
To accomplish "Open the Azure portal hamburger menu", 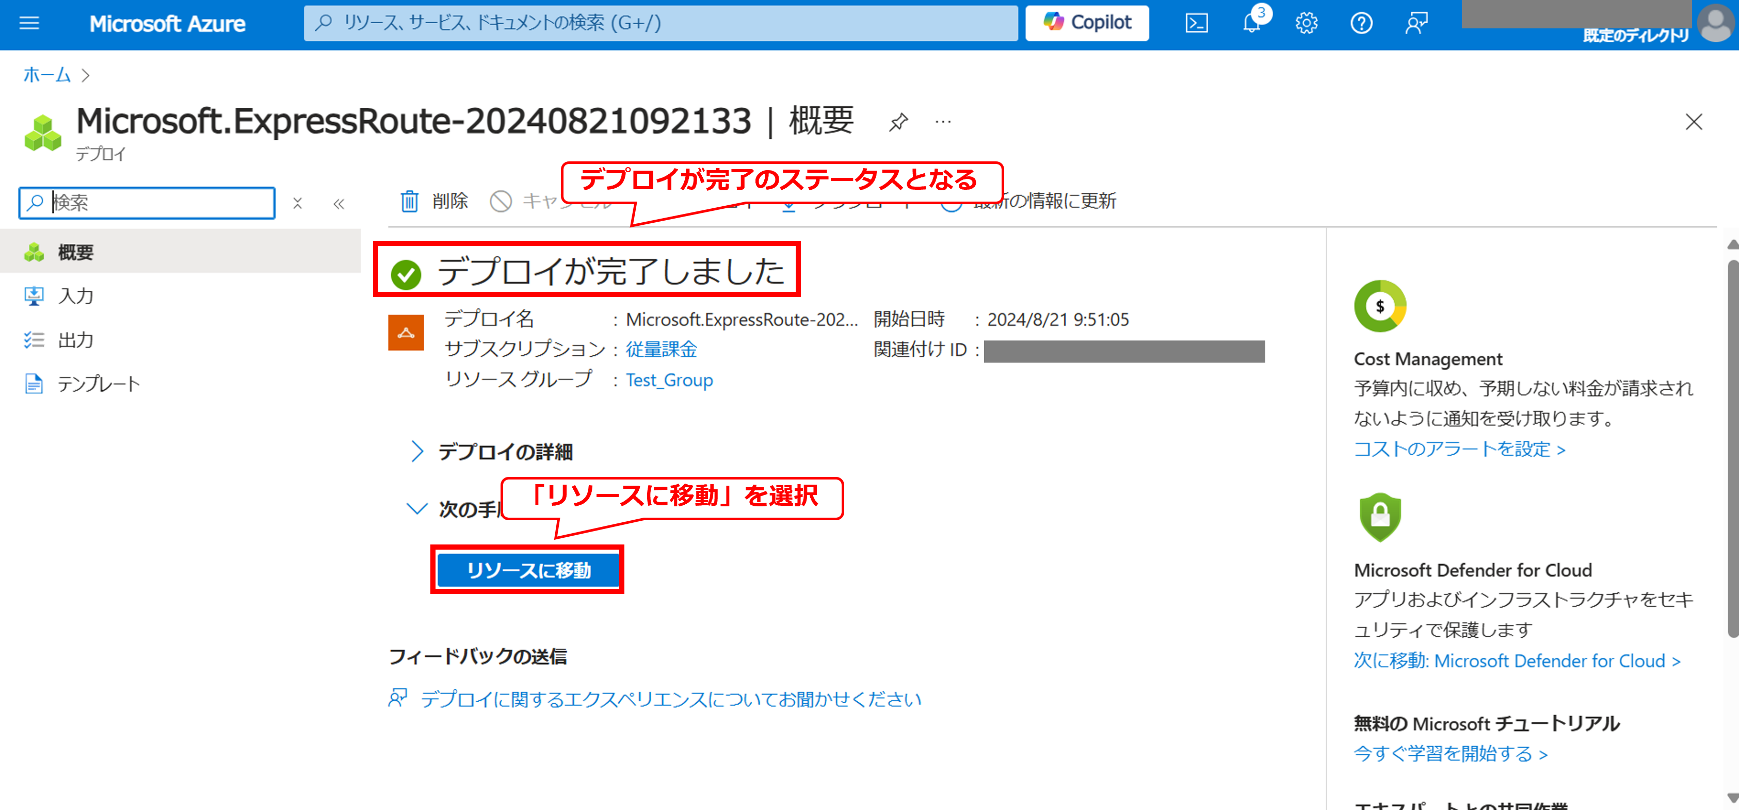I will click(x=29, y=24).
